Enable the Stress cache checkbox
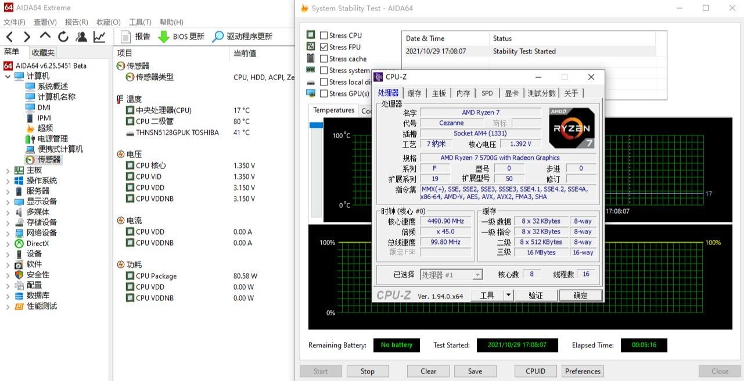744x381 pixels. [324, 59]
